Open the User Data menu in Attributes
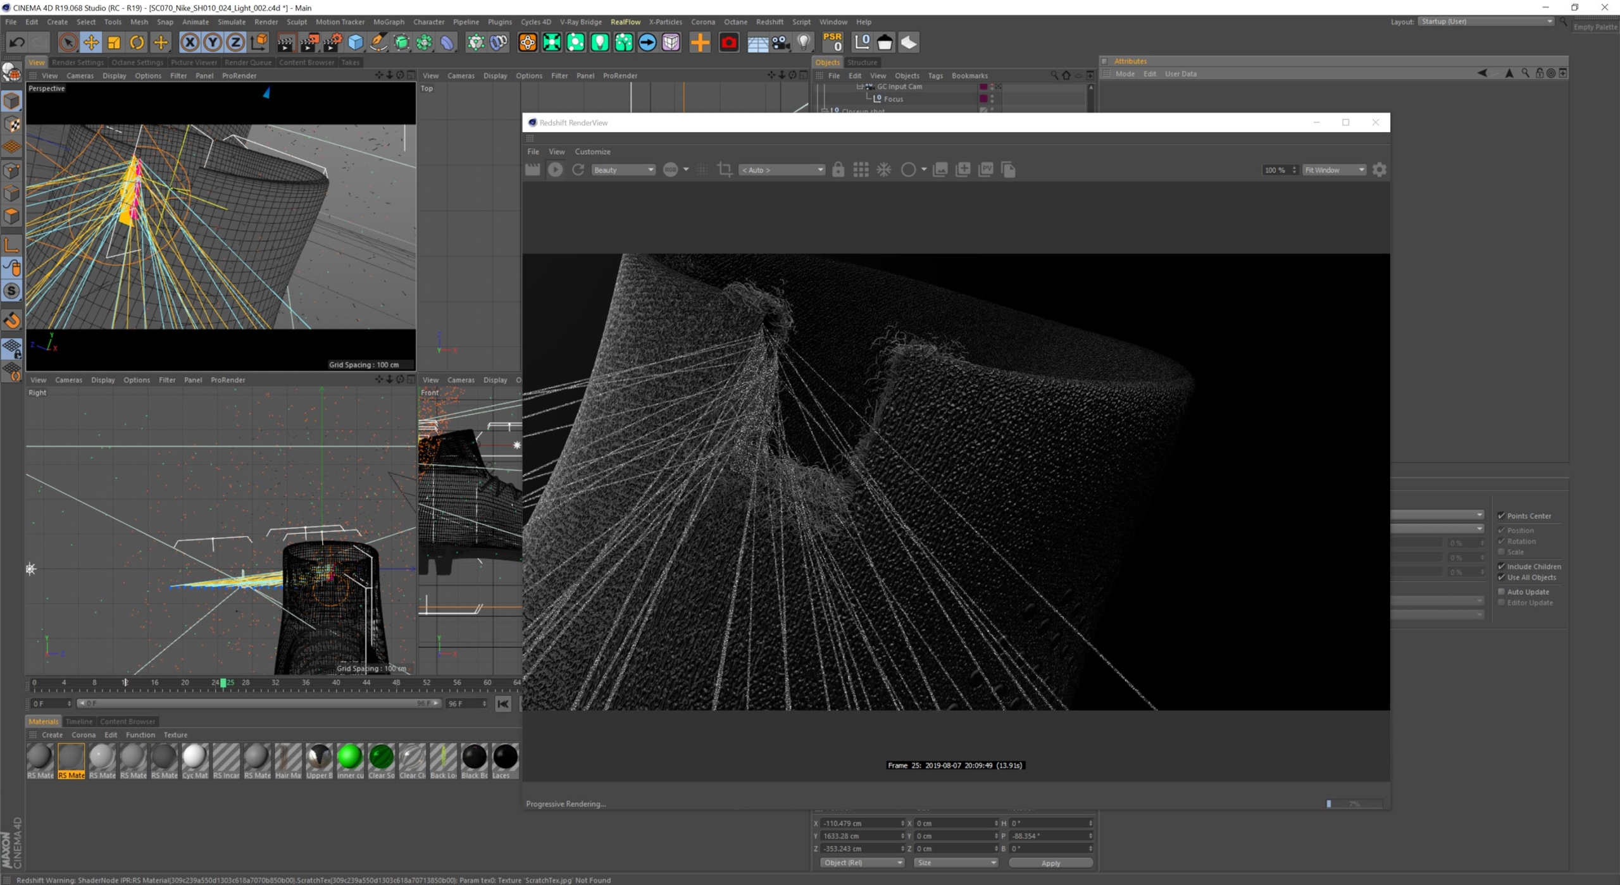This screenshot has height=885, width=1620. click(1180, 74)
